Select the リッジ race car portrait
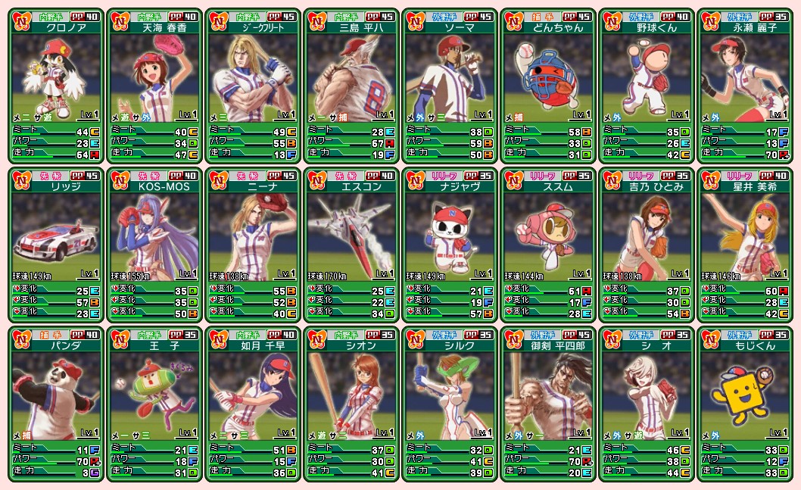 pyautogui.click(x=56, y=236)
